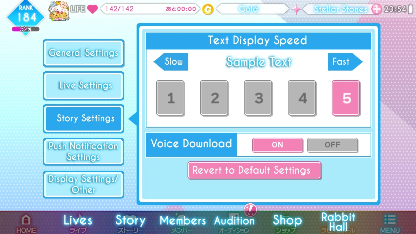Click the Fast right arrow
The width and height of the screenshot is (416, 234).
[345, 62]
